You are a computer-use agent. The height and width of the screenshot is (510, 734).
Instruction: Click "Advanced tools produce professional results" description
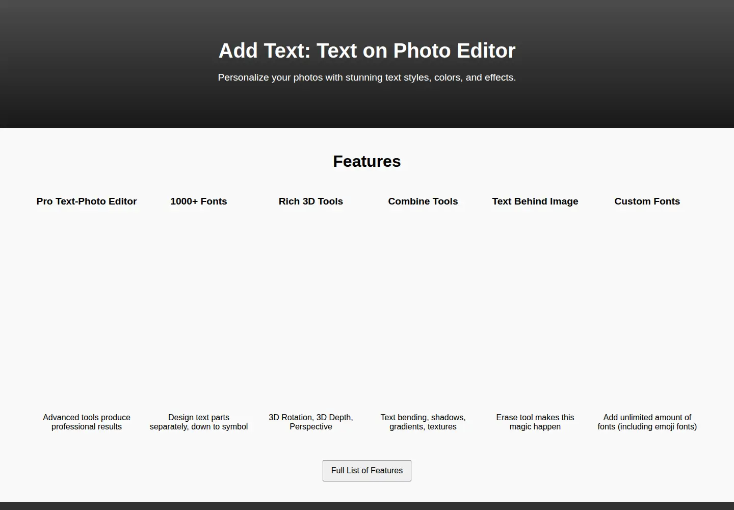[87, 422]
